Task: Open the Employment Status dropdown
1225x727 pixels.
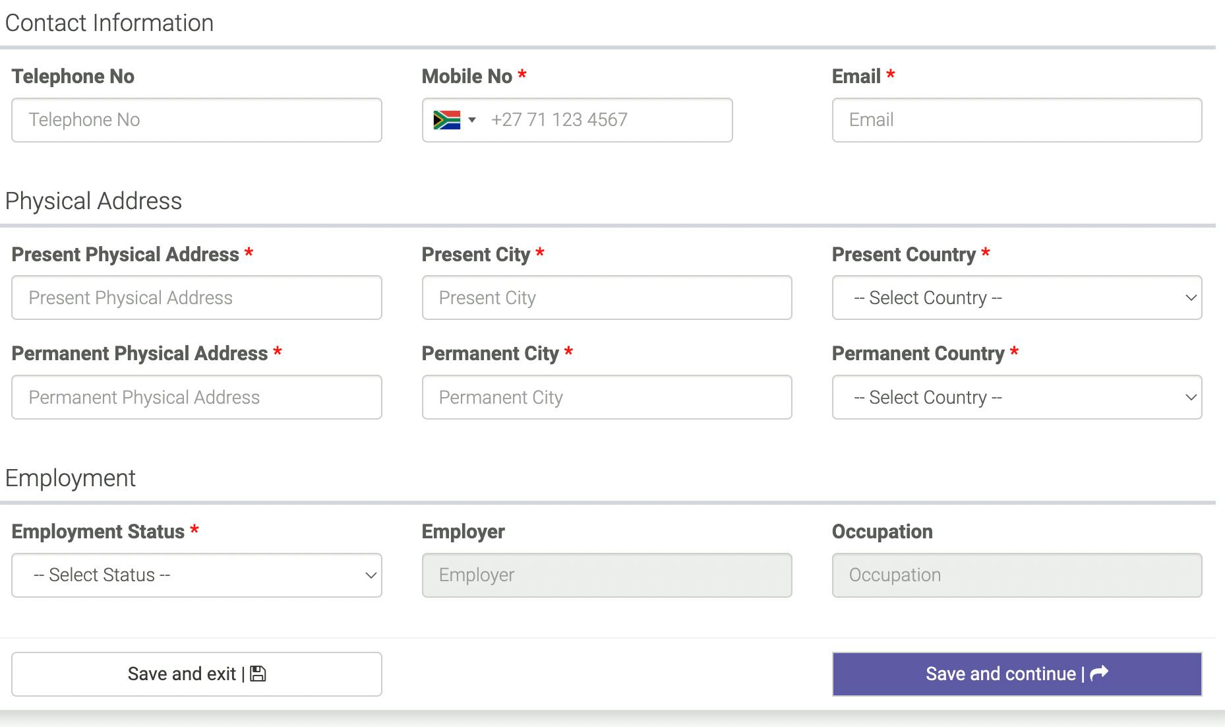Action: point(196,575)
